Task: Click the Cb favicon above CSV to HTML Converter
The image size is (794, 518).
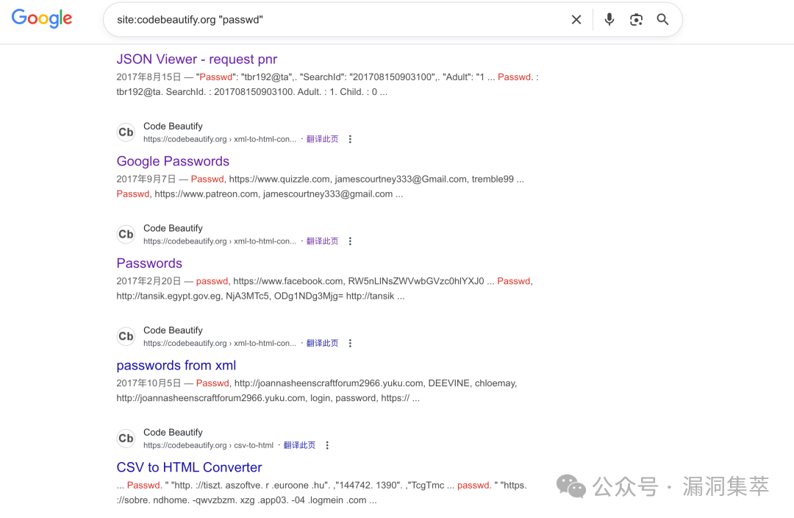Action: tap(126, 439)
